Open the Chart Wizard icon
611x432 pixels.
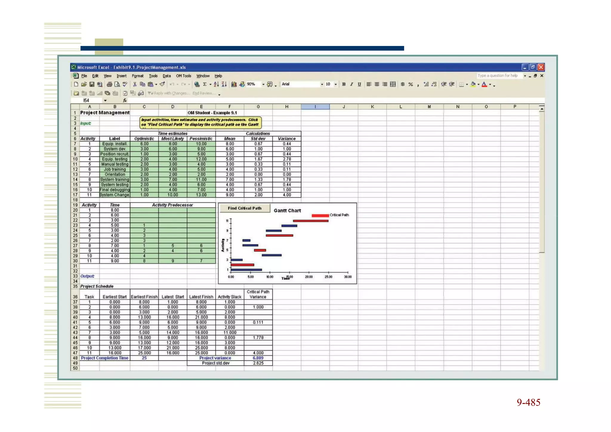point(234,84)
